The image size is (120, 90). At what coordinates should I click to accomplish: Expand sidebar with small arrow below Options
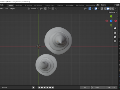click(117, 17)
